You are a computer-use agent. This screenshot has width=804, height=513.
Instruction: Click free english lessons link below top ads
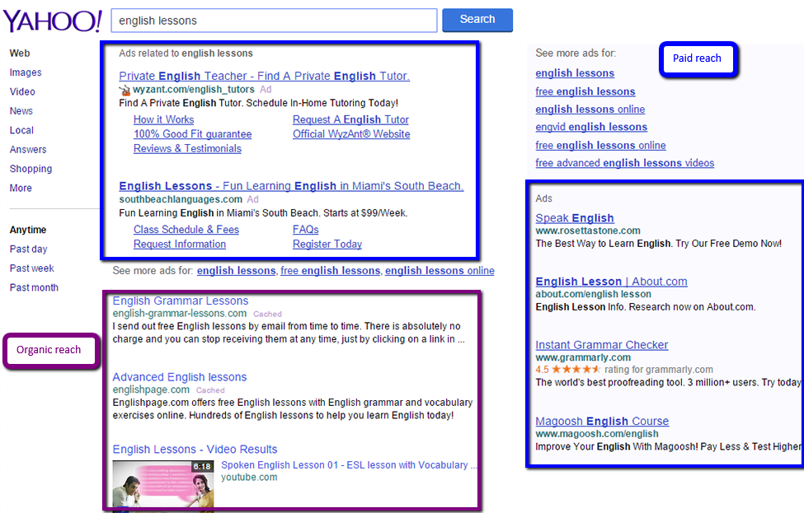pyautogui.click(x=330, y=271)
